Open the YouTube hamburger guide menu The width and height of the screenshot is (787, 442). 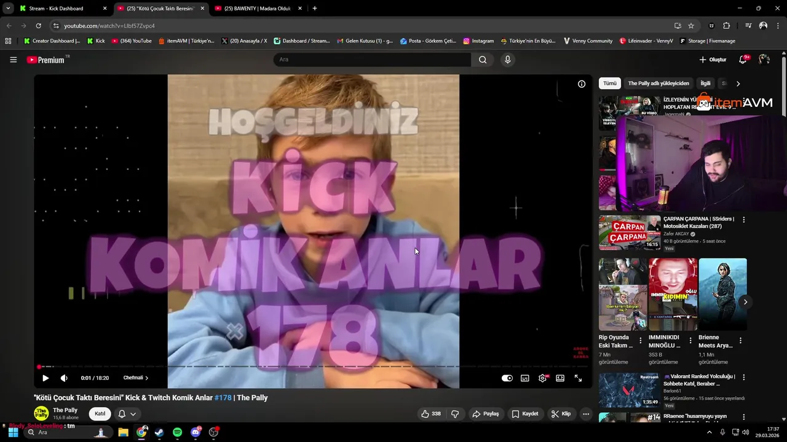tap(13, 60)
